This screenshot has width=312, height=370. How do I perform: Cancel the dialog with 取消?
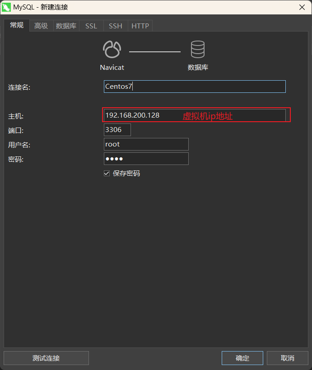(288, 358)
